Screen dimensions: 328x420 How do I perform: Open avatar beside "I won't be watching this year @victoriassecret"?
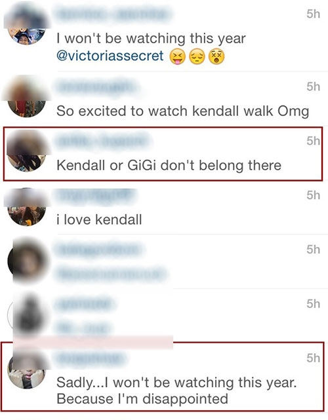(26, 26)
